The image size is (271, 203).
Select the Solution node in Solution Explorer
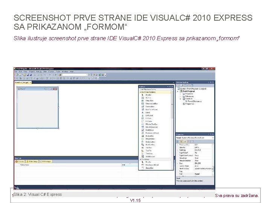click(x=192, y=89)
